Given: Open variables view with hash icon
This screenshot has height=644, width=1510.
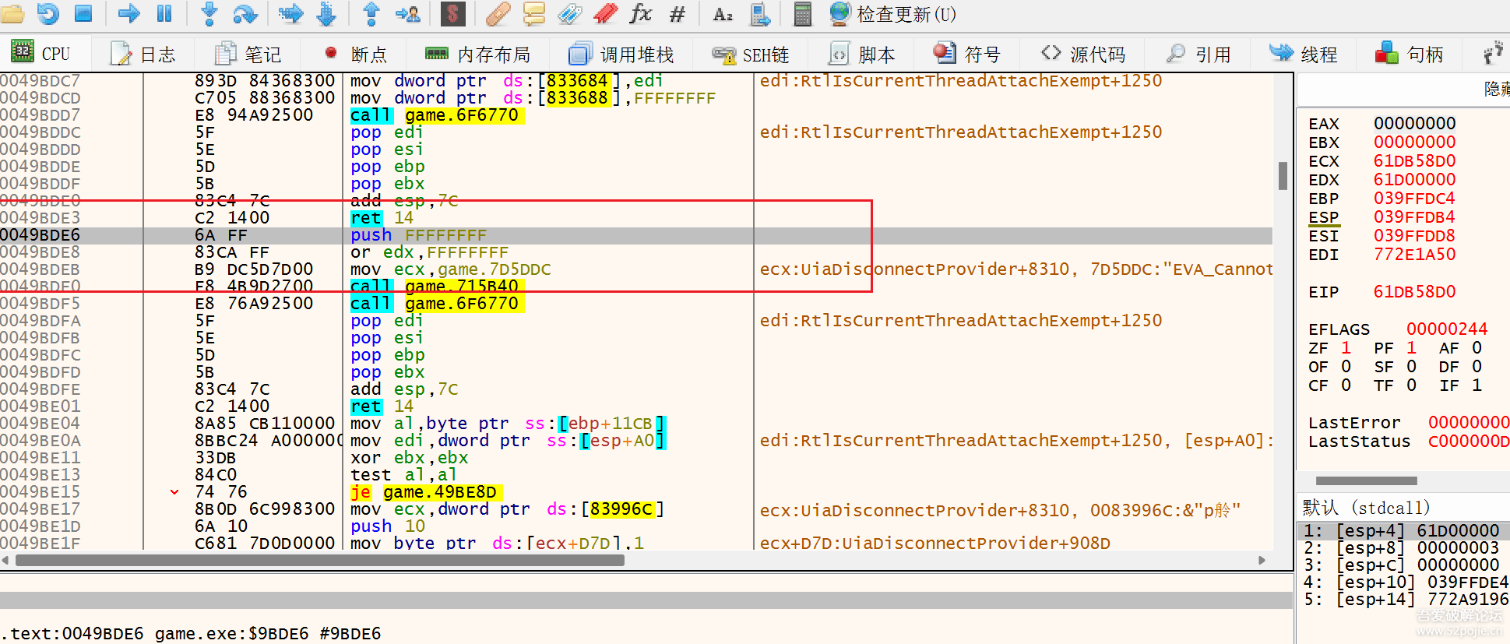Looking at the screenshot, I should tap(678, 13).
